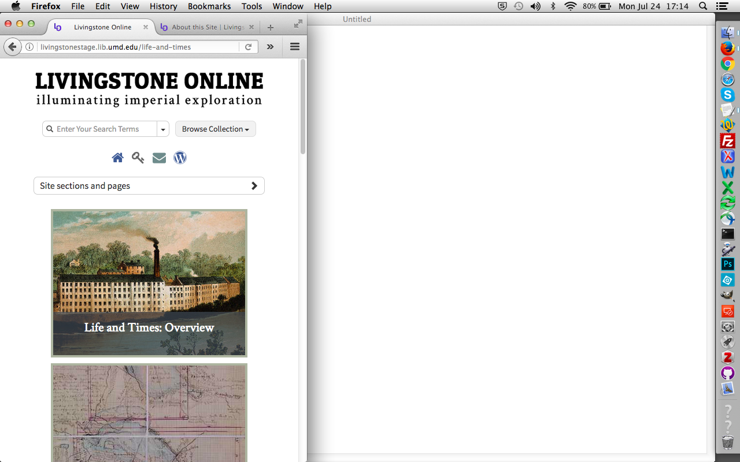
Task: Open Terminal from the Dock
Action: (x=728, y=234)
